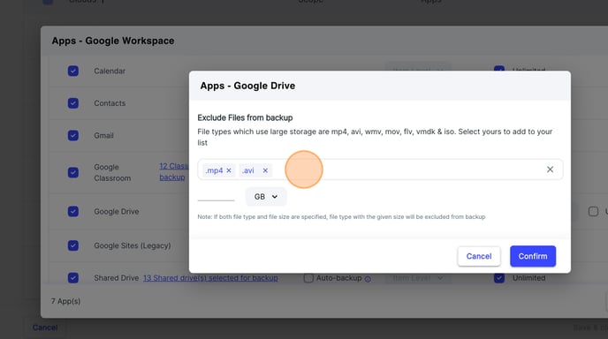Uncheck the Contacts app checkbox
608x339 pixels.
point(73,103)
